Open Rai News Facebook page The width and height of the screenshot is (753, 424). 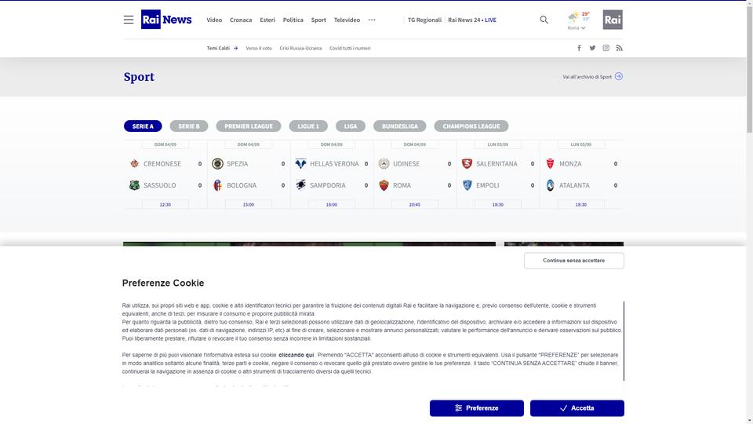point(579,48)
